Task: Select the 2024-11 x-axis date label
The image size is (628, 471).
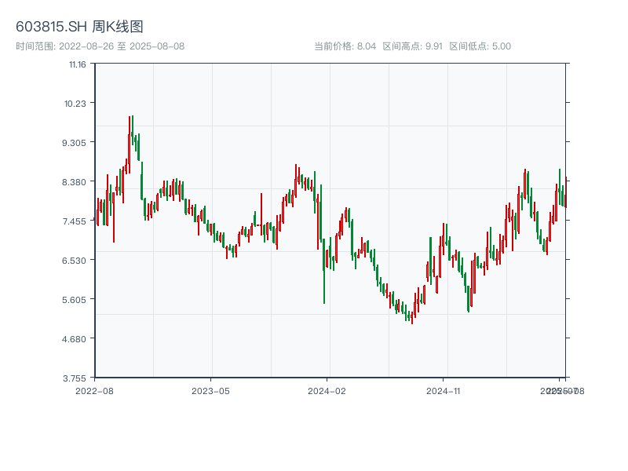Action: coord(444,390)
